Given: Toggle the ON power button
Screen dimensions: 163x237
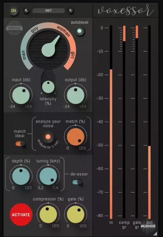Looking at the screenshot, I should pyautogui.click(x=14, y=11).
